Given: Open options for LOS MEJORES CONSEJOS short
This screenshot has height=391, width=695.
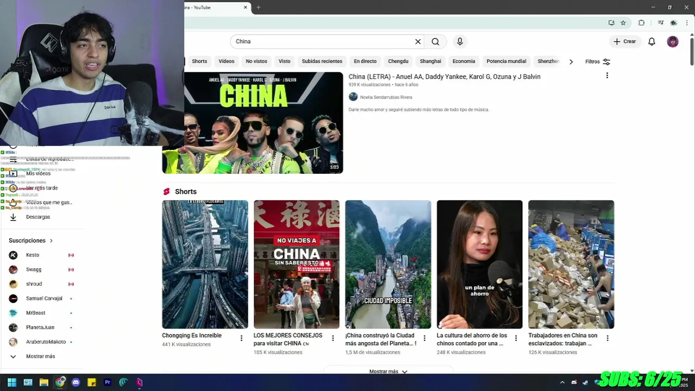Looking at the screenshot, I should point(333,338).
